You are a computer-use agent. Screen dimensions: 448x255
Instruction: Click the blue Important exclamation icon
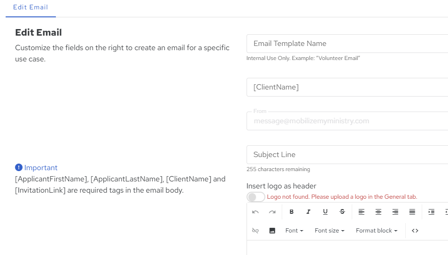[x=19, y=167]
